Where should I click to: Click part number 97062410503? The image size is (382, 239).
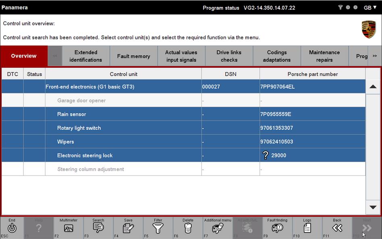pos(276,141)
